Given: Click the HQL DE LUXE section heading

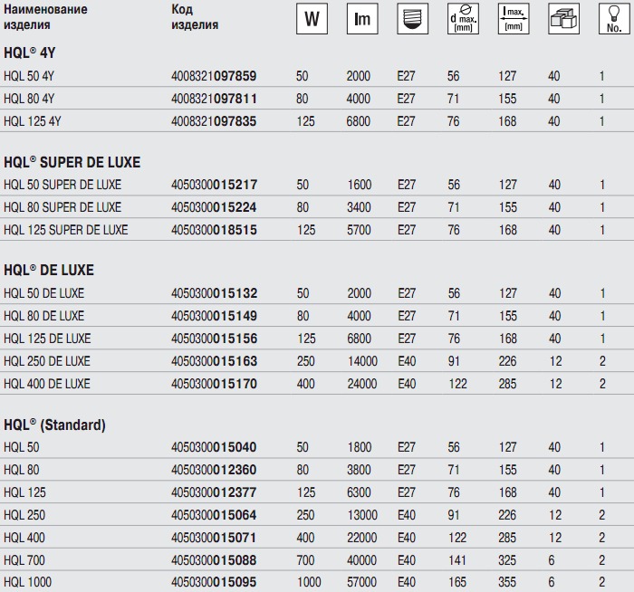Looking at the screenshot, I should click(49, 270).
